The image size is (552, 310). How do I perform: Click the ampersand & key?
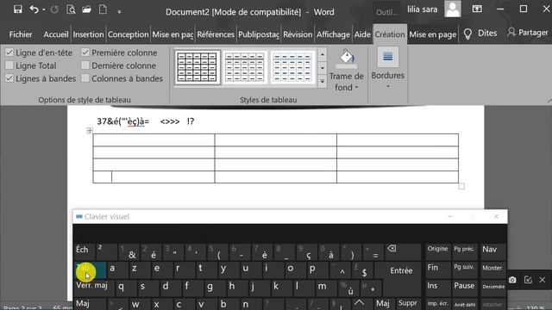tap(129, 251)
